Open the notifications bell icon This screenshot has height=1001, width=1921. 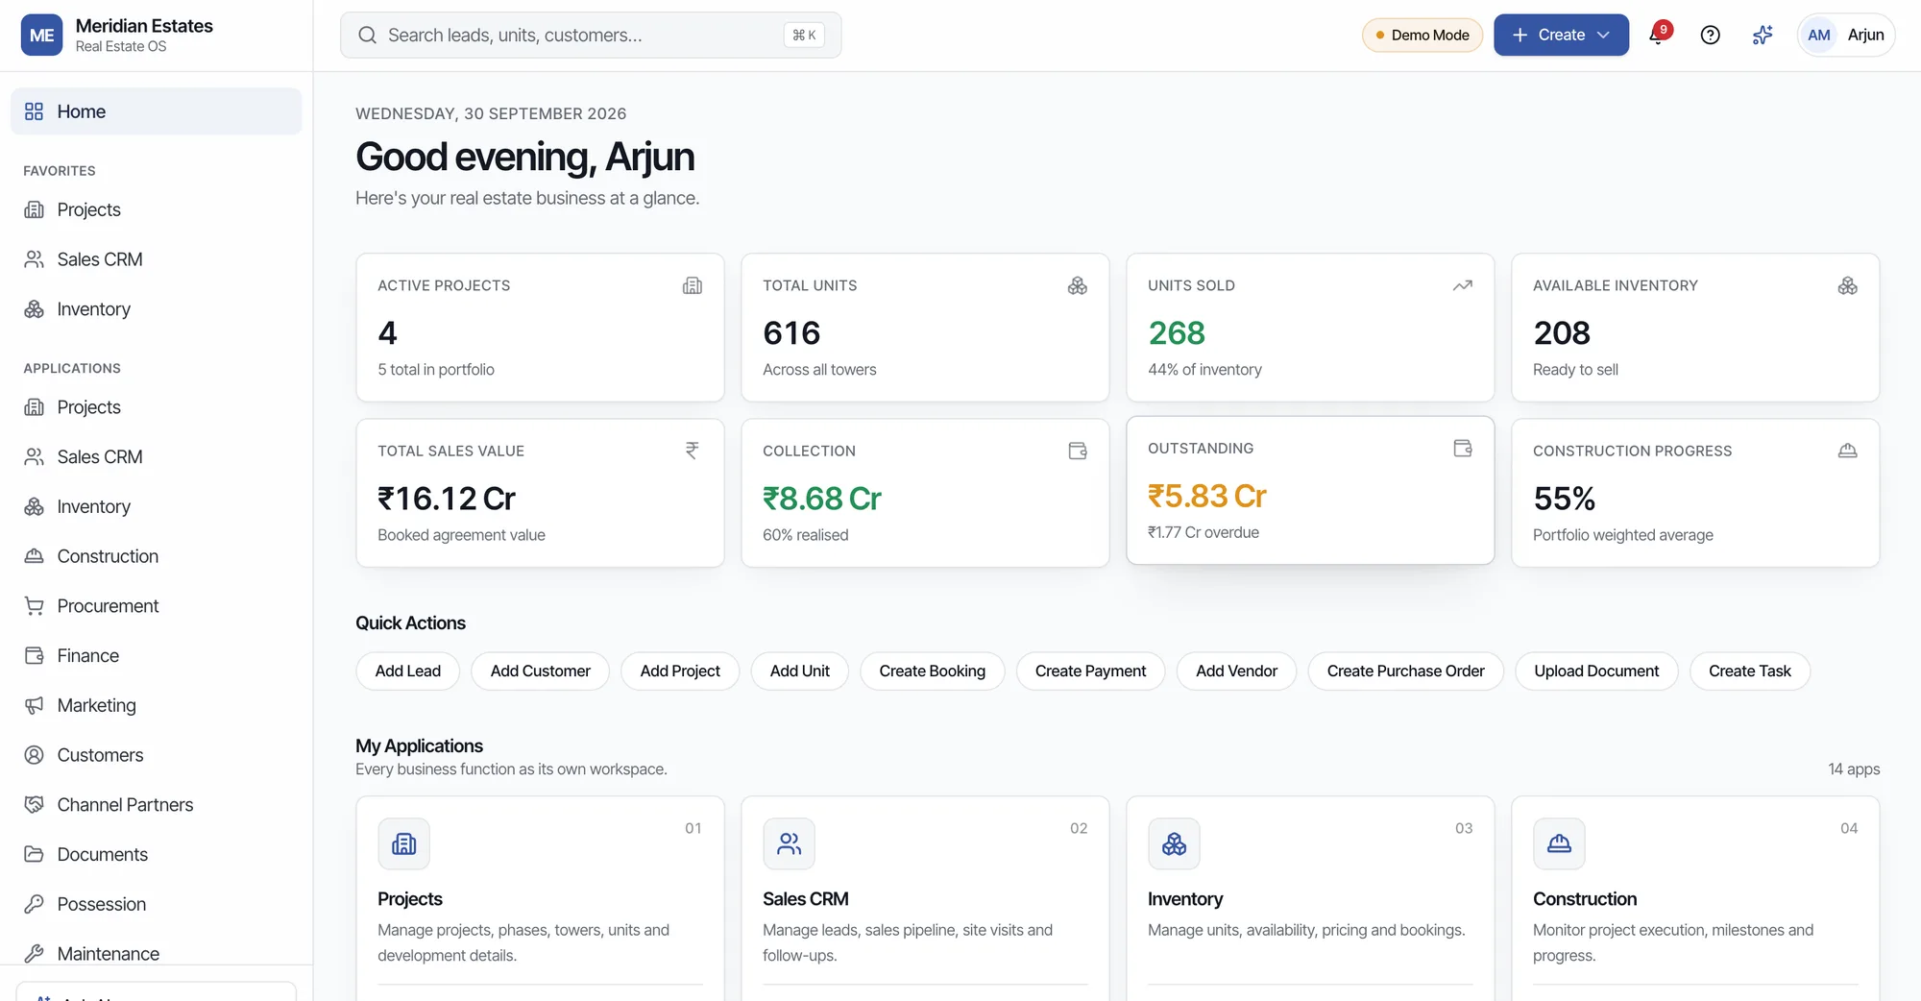point(1659,35)
